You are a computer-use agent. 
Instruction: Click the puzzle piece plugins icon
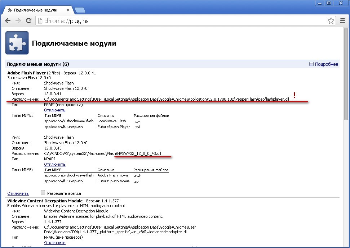[17, 43]
